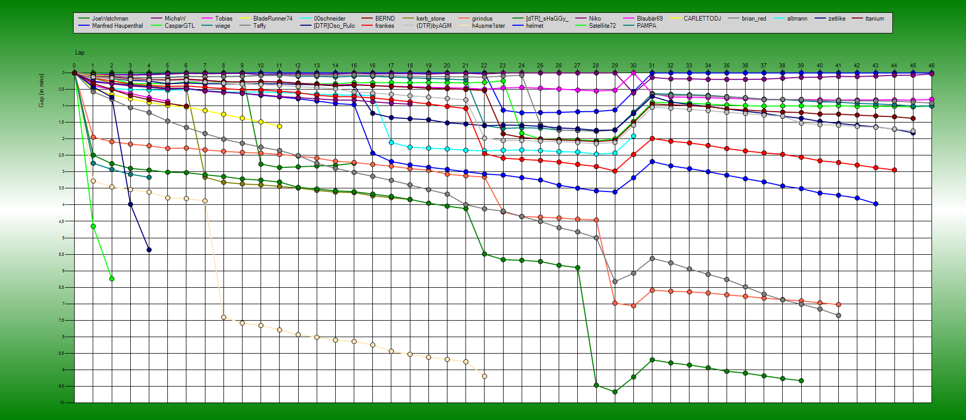This screenshot has height=420, width=966.
Task: Click [dTR]_sHaGGy_ legend label
Action: click(x=547, y=19)
